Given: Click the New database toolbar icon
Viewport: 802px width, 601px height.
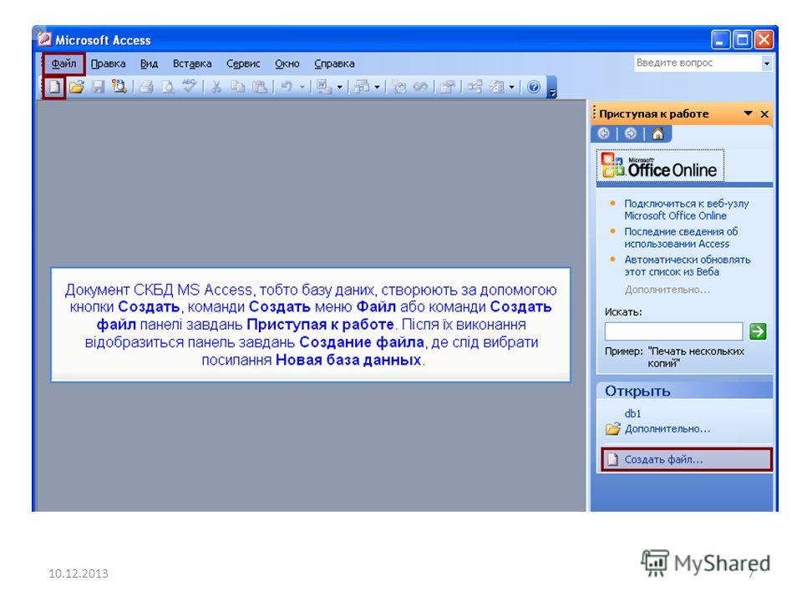Looking at the screenshot, I should [x=54, y=88].
